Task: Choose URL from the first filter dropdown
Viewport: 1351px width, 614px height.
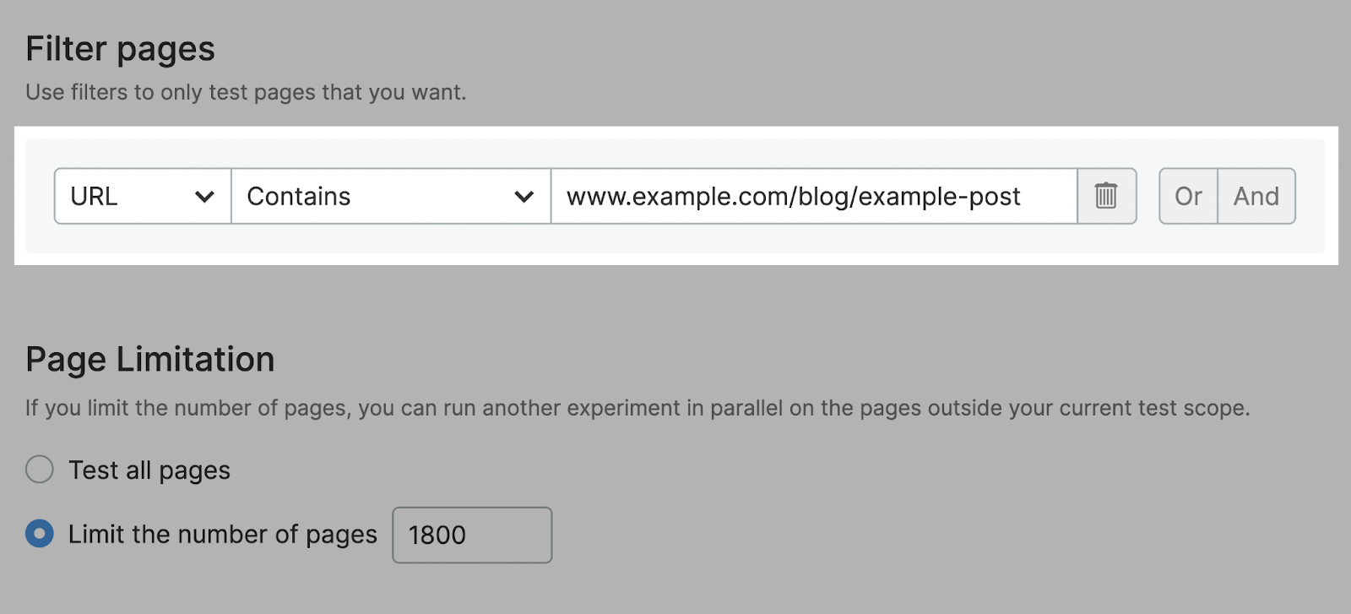Action: (140, 196)
